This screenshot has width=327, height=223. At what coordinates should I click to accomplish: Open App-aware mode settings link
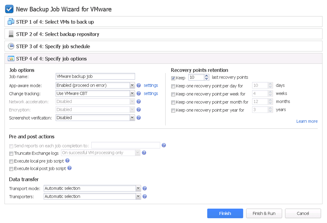click(151, 85)
